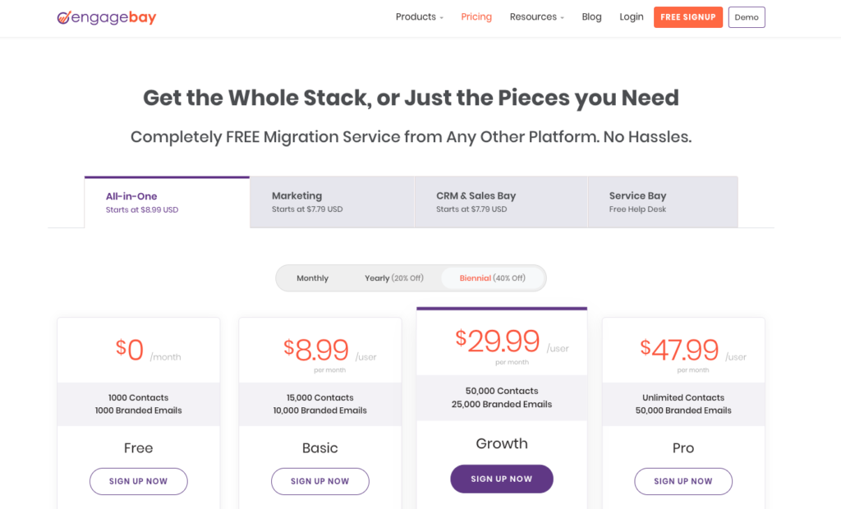The width and height of the screenshot is (841, 509).
Task: Switch to CRM & Sales Bay tab
Action: [501, 202]
